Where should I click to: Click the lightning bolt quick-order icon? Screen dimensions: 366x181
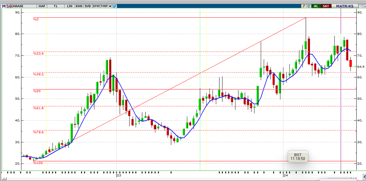pos(304,6)
